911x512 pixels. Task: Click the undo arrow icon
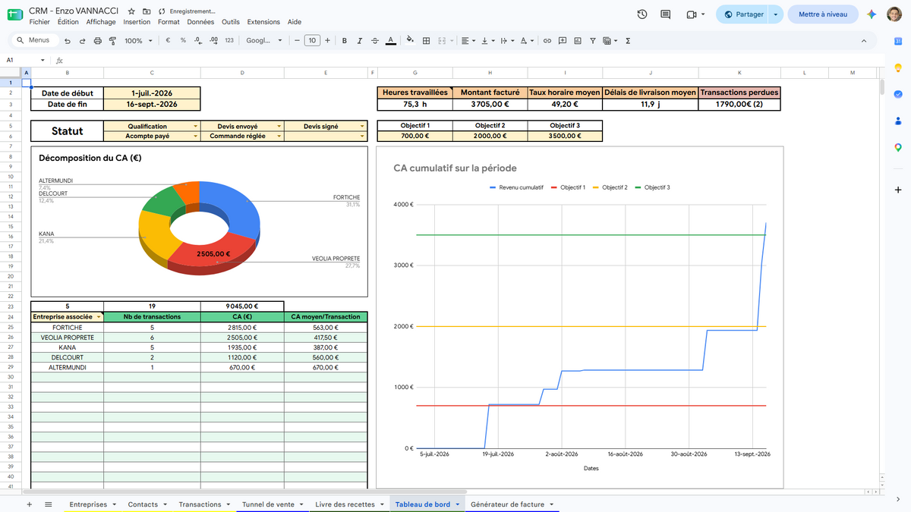coord(68,41)
